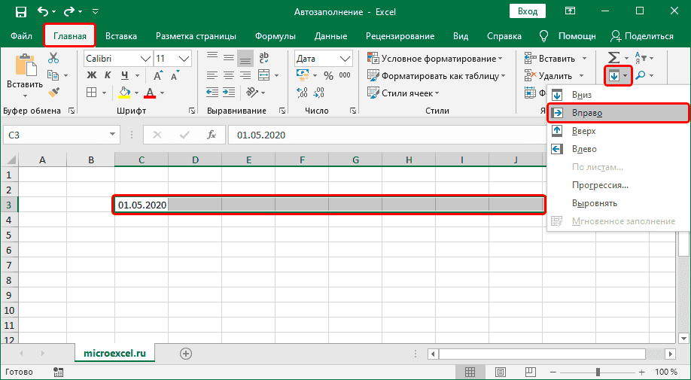Click the Fill down-arrow icon in ribbon

click(x=614, y=75)
